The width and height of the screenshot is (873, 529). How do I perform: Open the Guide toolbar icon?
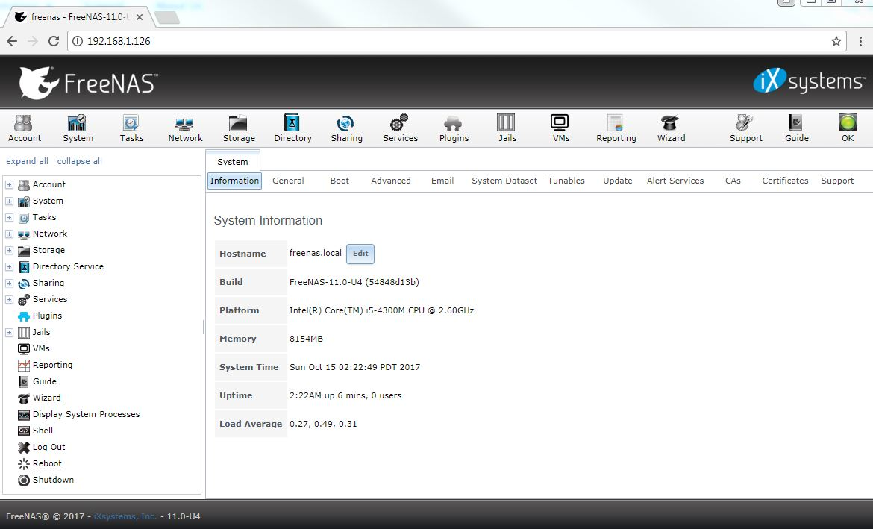pyautogui.click(x=796, y=128)
